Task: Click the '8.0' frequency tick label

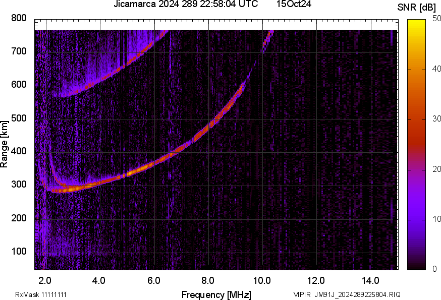Action: pyautogui.click(x=208, y=281)
